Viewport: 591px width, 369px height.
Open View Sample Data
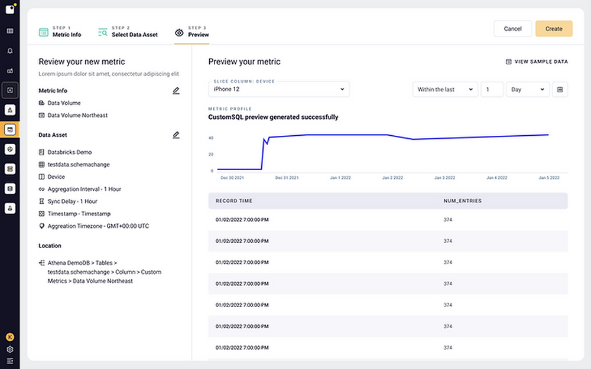[x=537, y=62]
